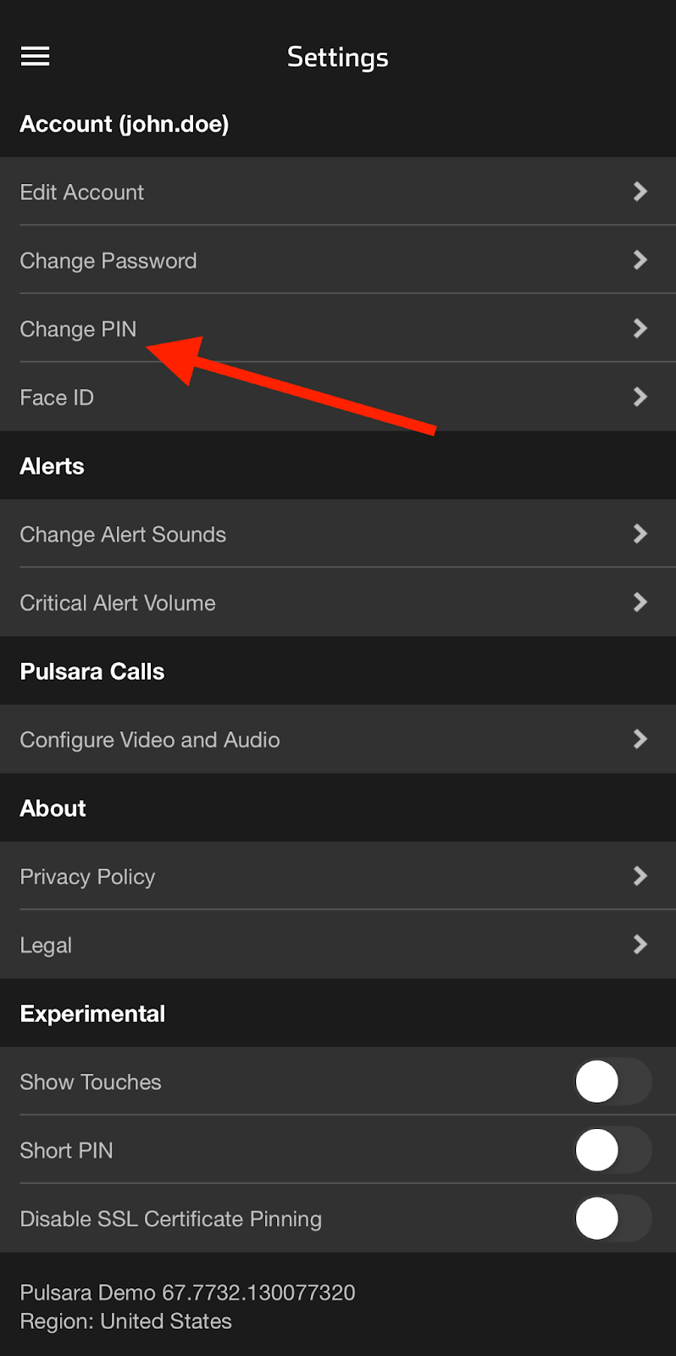
Task: Select the Change PIN menu item
Action: [78, 329]
